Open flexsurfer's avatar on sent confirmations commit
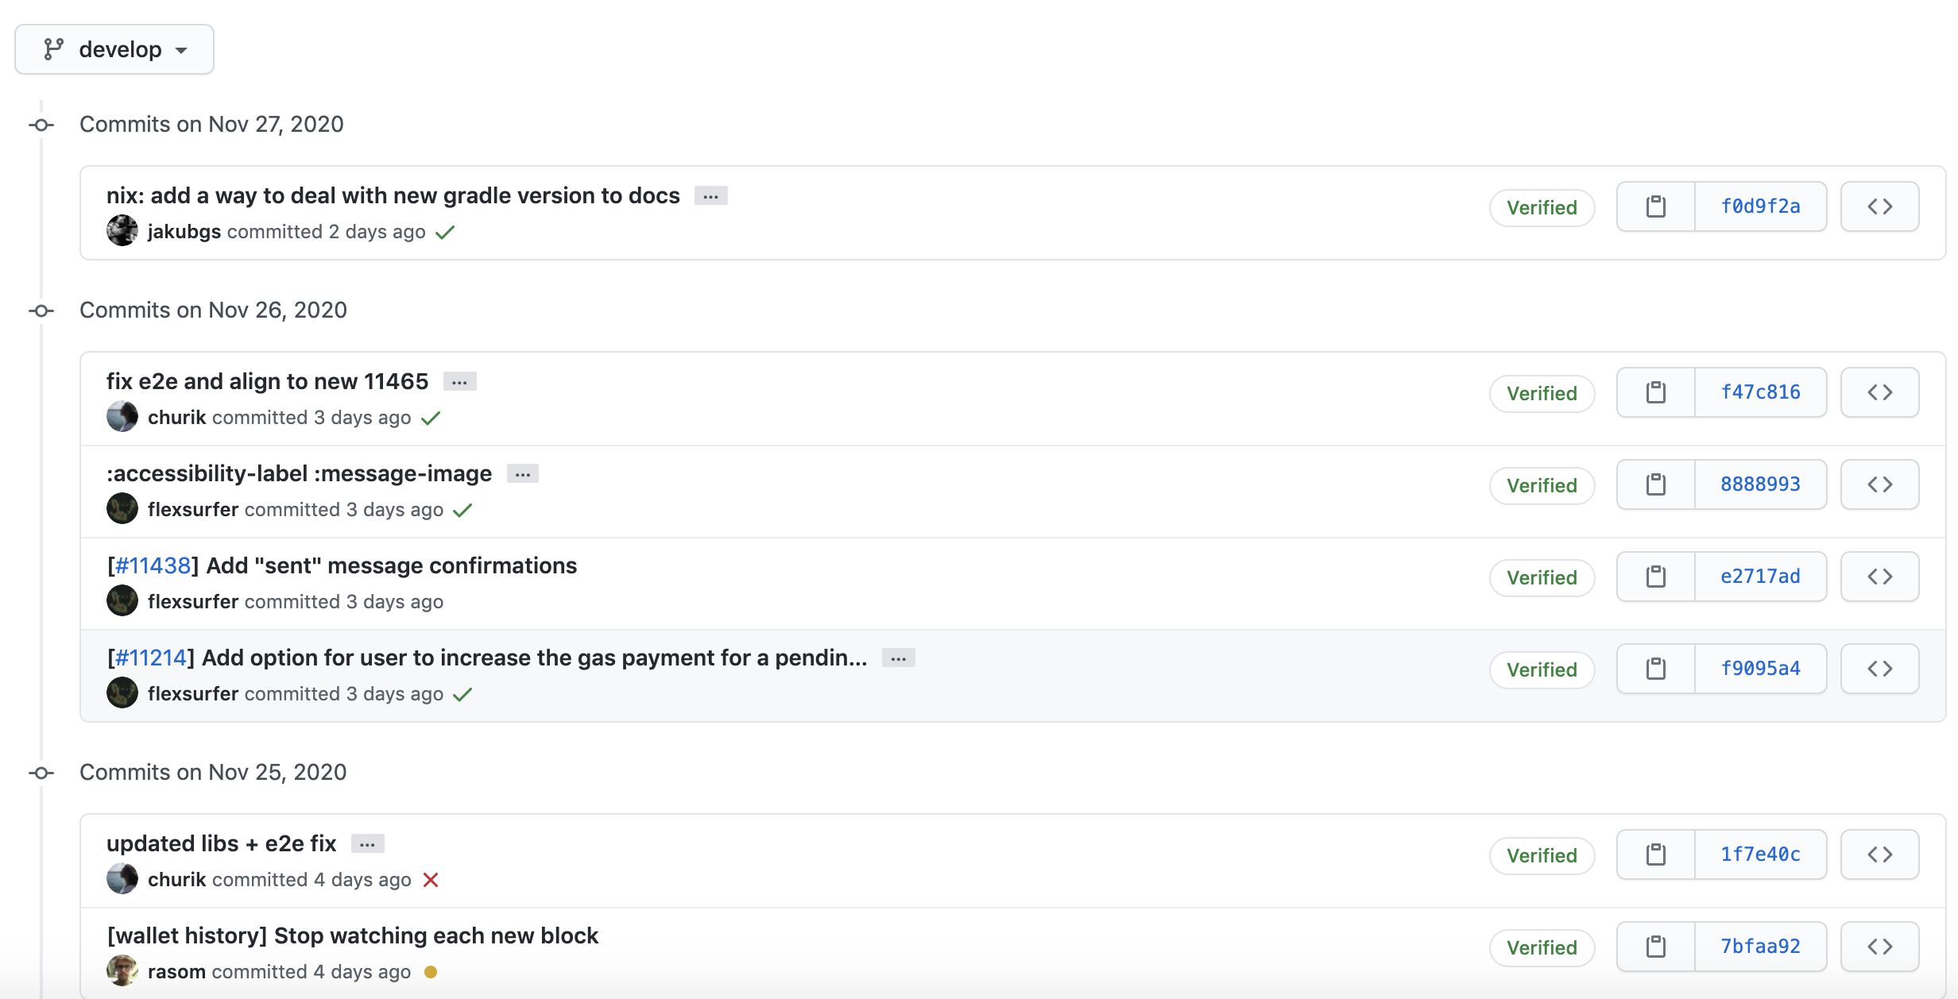Image resolution: width=1958 pixels, height=999 pixels. 122,601
